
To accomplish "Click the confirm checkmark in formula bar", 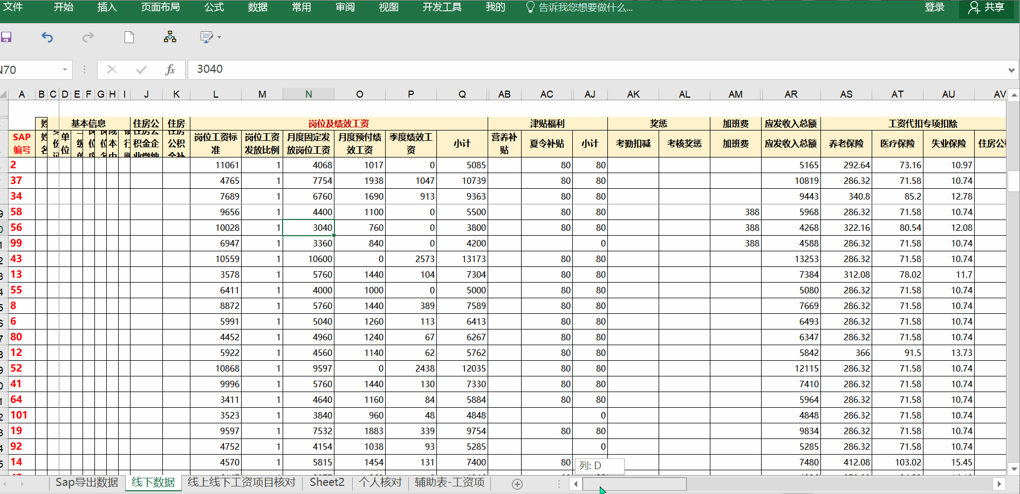I will point(141,70).
